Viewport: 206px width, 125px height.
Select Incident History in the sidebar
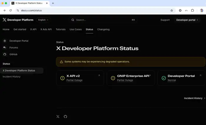[x=11, y=77]
